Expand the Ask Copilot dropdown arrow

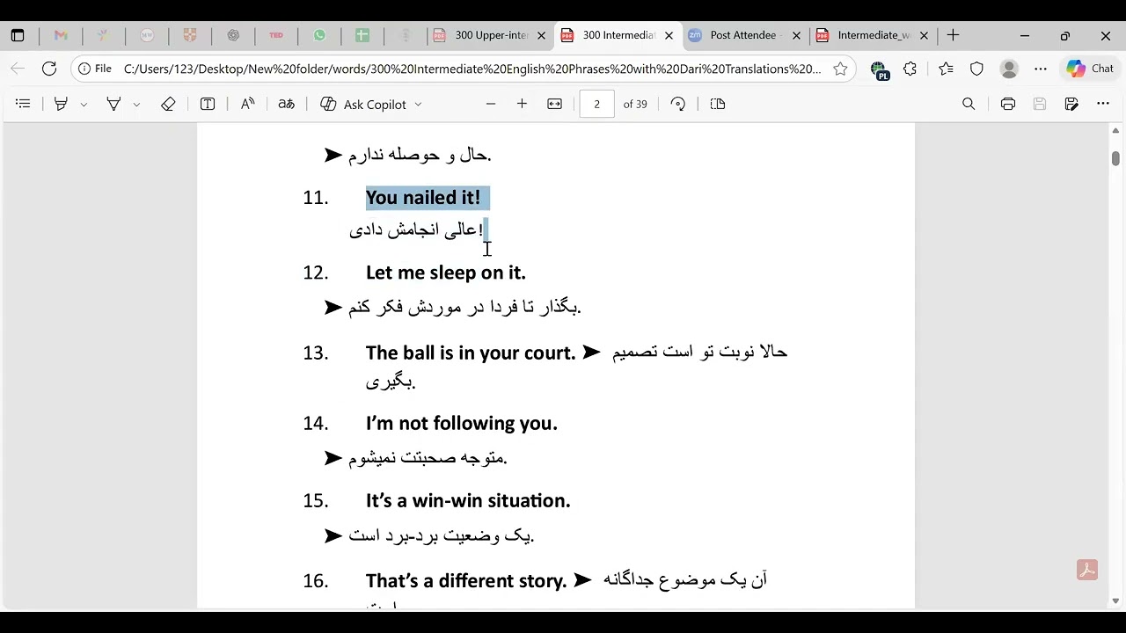[418, 105]
